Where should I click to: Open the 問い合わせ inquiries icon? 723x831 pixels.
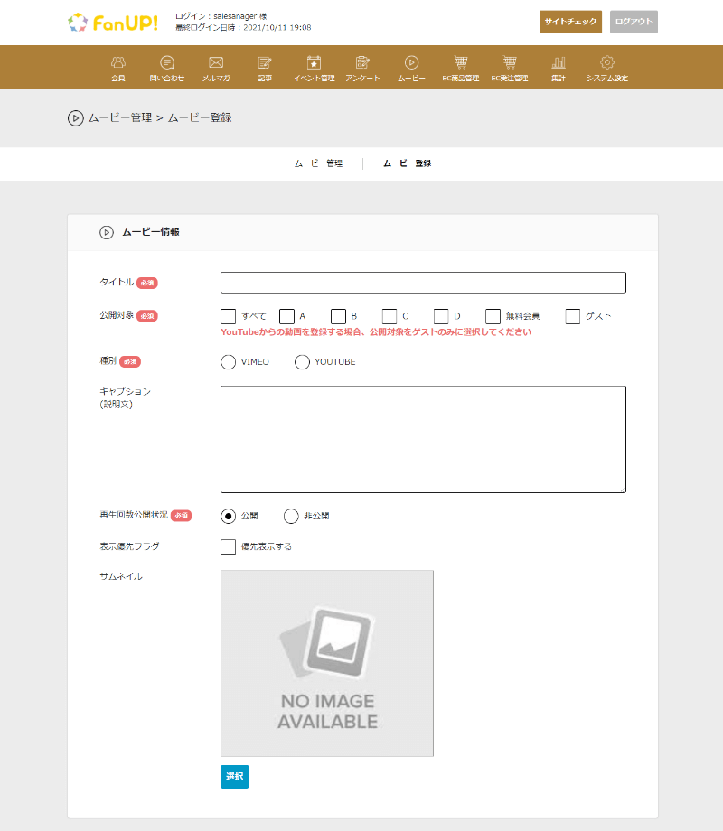tap(167, 63)
